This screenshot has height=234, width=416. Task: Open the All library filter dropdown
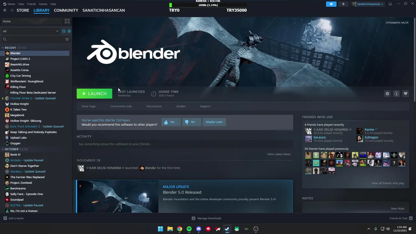tap(31, 31)
